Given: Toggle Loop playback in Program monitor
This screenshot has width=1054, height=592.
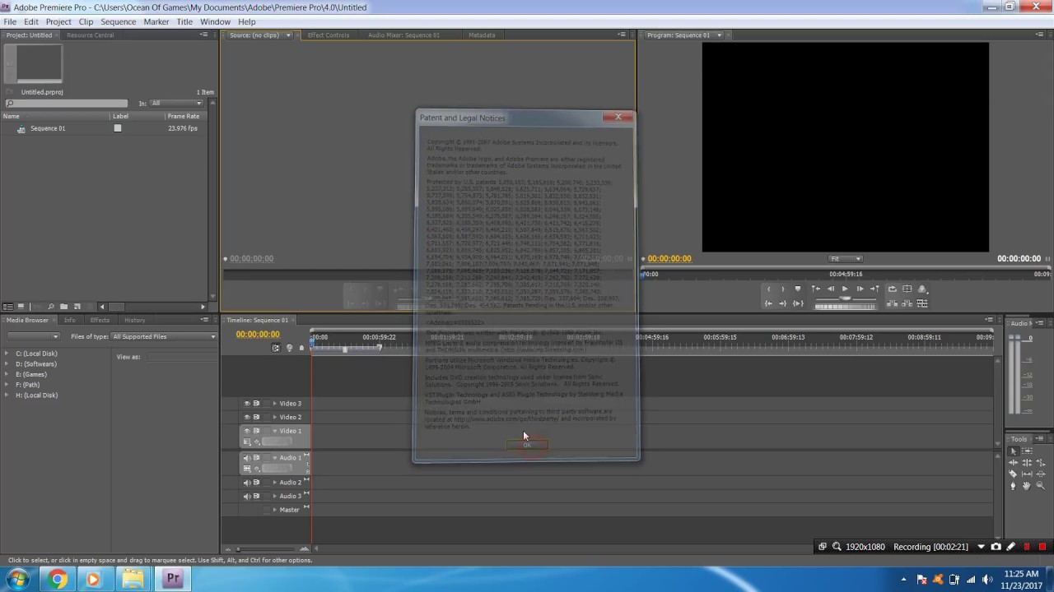Looking at the screenshot, I should point(893,289).
